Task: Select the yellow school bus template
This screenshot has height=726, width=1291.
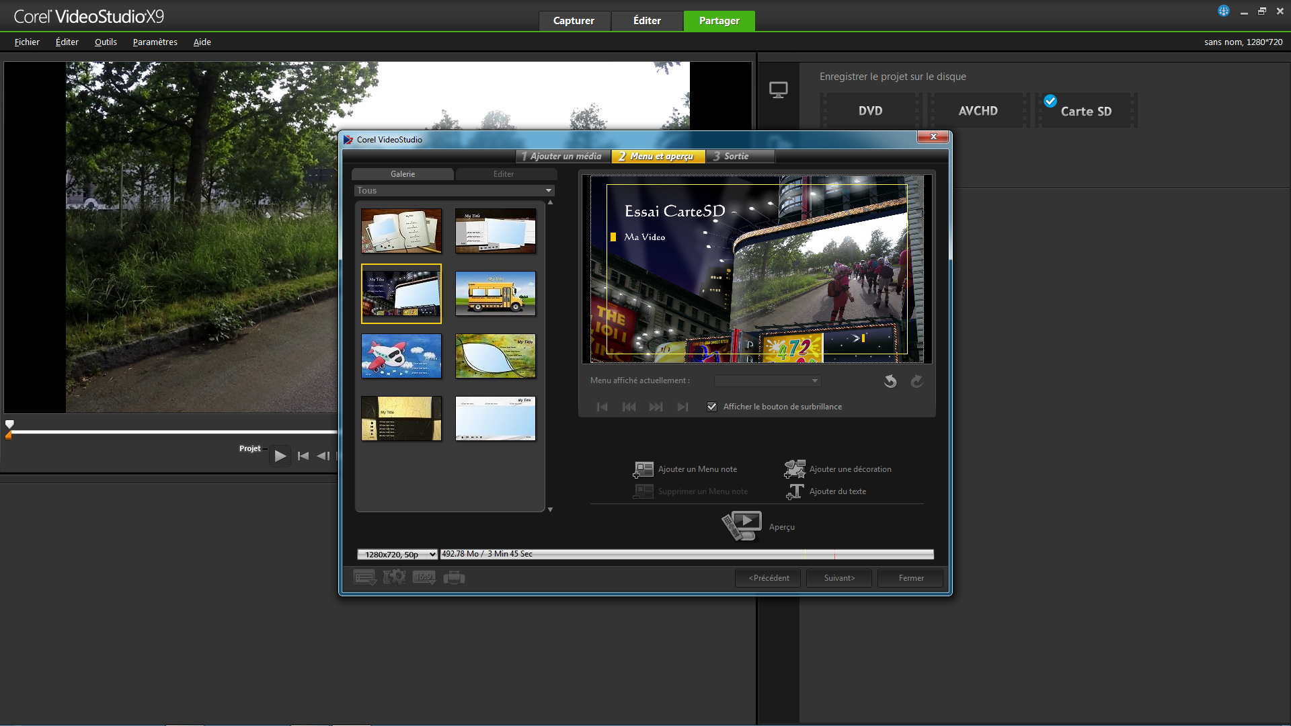Action: (496, 293)
